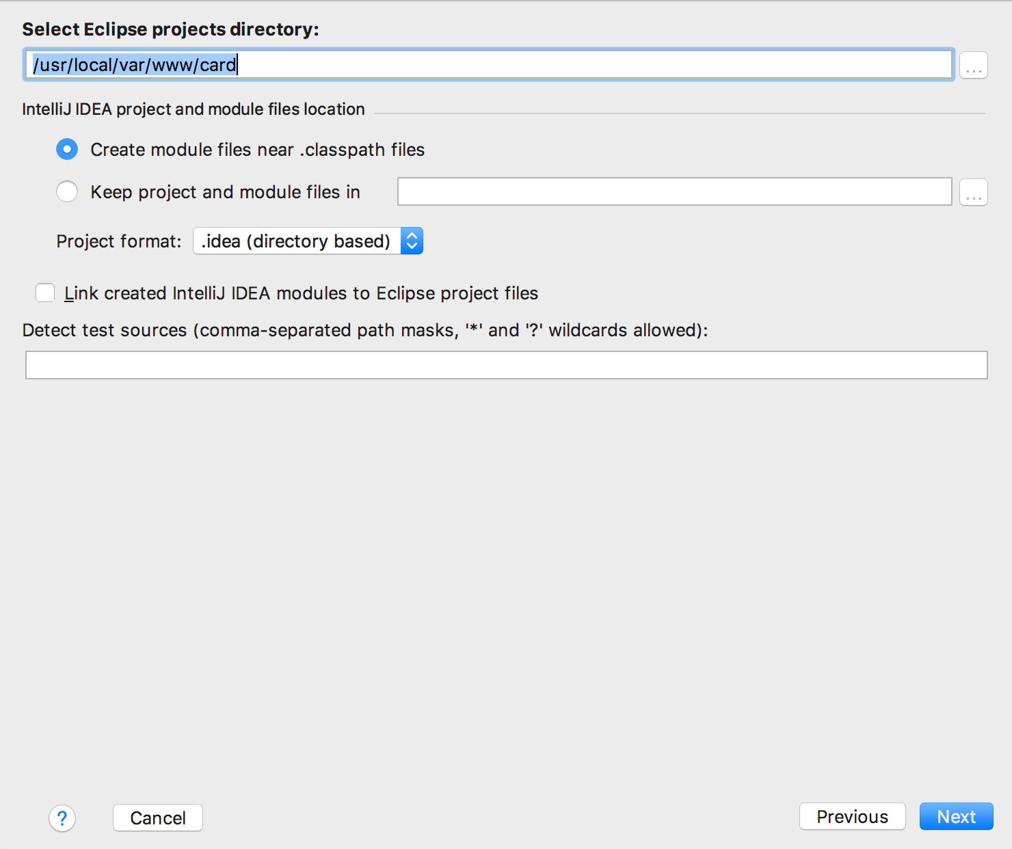Click the Detect test sources input field
This screenshot has height=849, width=1012.
[x=507, y=365]
